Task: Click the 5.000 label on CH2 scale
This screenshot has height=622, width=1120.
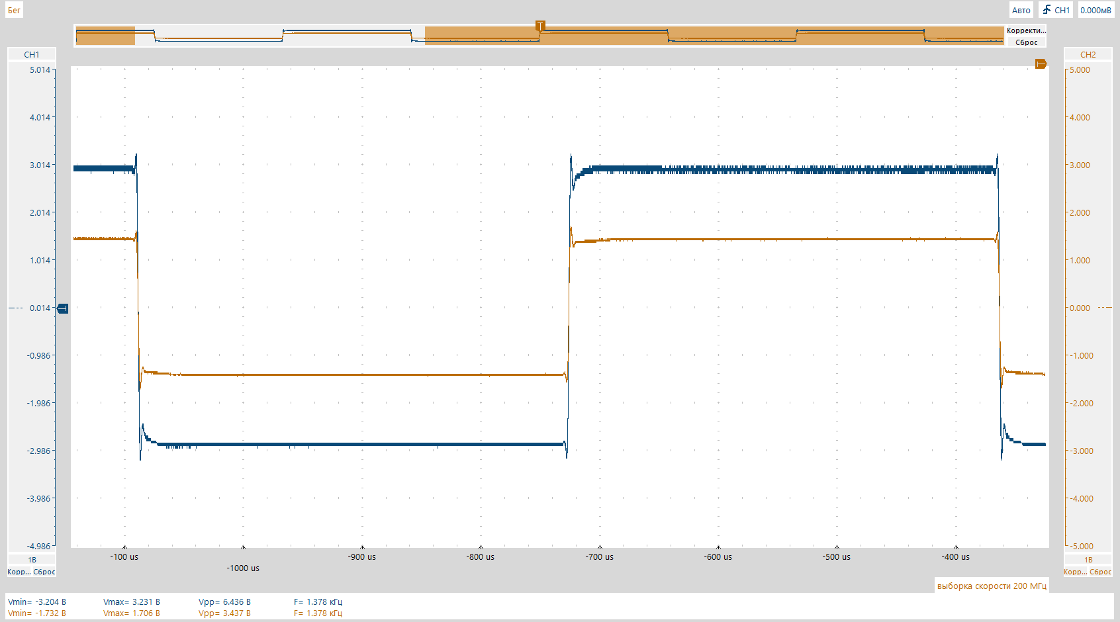Action: [x=1080, y=69]
